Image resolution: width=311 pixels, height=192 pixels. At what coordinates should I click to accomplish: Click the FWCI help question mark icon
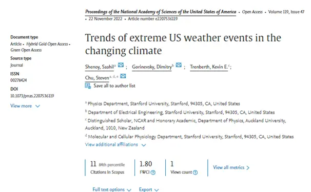pos(153,173)
